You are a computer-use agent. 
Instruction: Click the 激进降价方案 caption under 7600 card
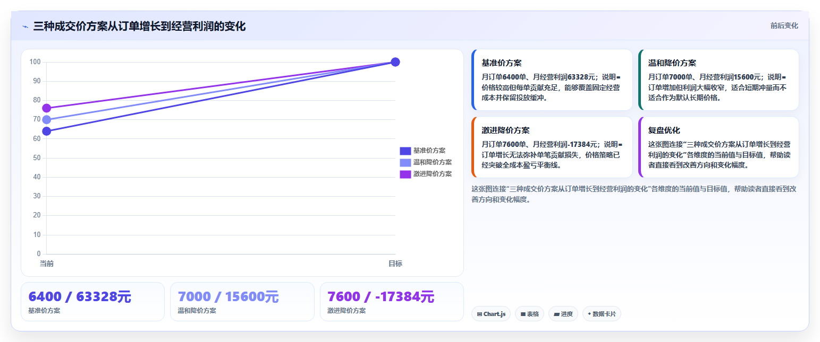tap(346, 311)
